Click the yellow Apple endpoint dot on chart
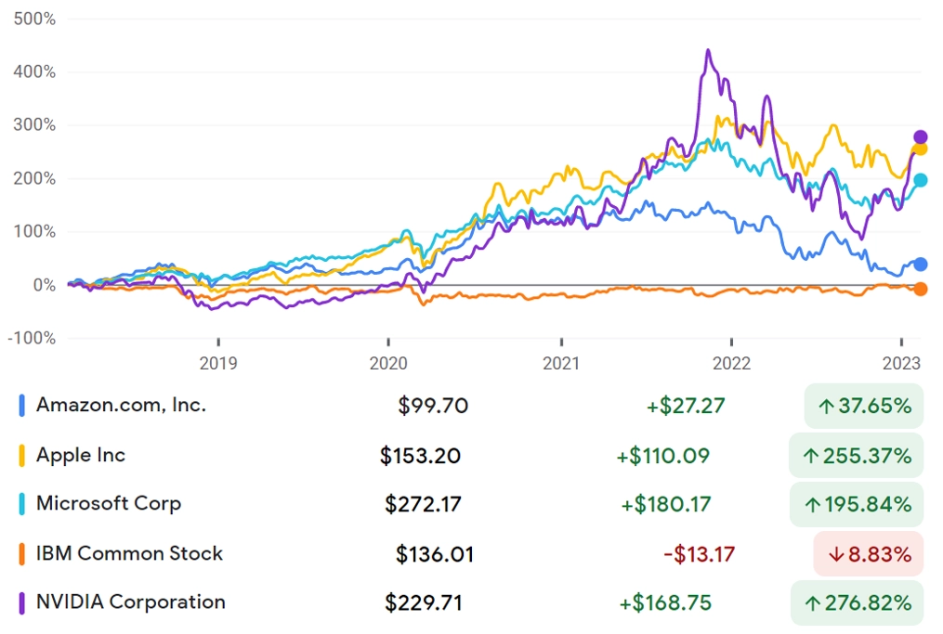943x634 pixels. click(920, 149)
